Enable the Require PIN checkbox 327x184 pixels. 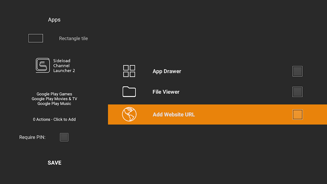click(64, 137)
